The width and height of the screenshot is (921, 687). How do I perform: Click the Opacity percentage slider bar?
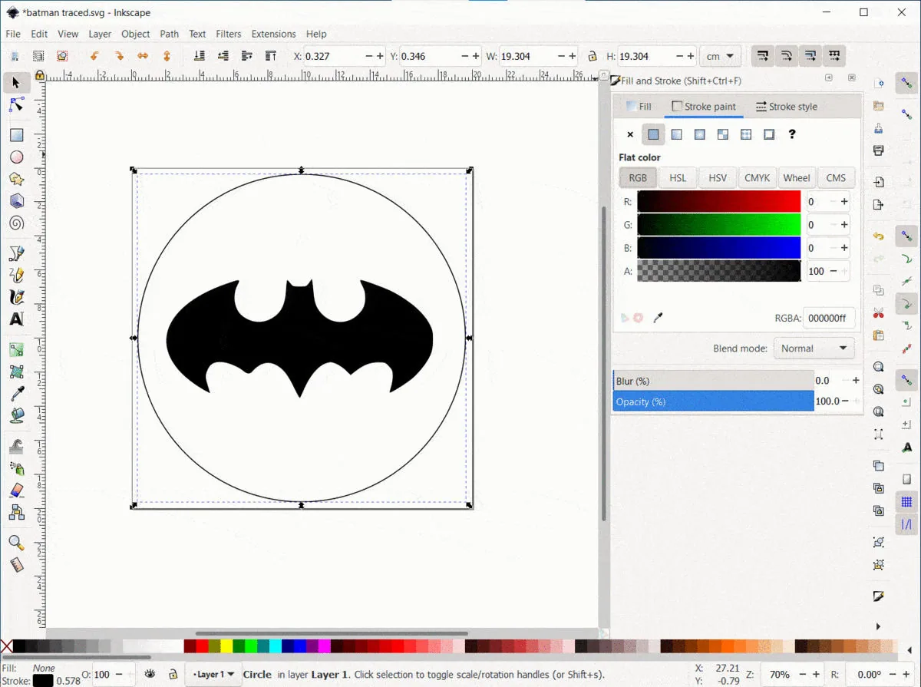pyautogui.click(x=714, y=401)
